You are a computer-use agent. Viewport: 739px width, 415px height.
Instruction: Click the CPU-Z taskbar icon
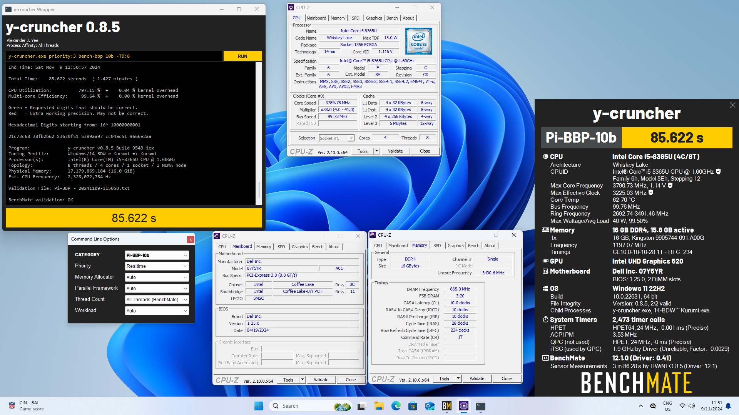click(464, 406)
